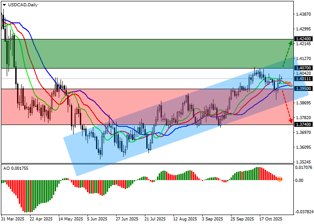Click the 0.00 AO zero-level value
Viewport: 314px width, 224px height.
click(x=299, y=181)
